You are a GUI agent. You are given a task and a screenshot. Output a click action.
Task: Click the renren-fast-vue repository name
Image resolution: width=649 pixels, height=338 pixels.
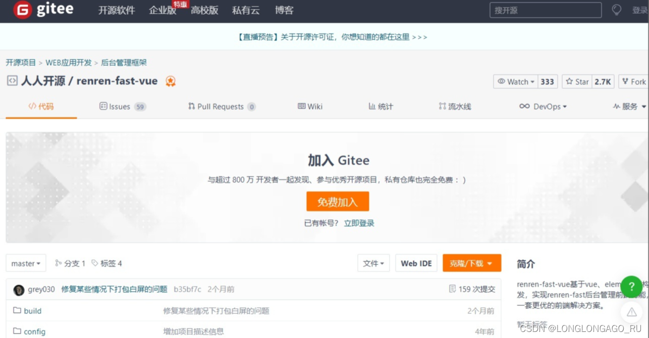point(117,81)
